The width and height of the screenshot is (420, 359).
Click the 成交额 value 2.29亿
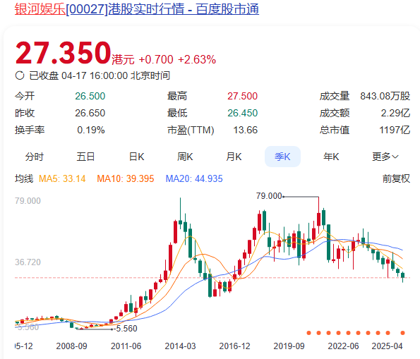pyautogui.click(x=395, y=114)
